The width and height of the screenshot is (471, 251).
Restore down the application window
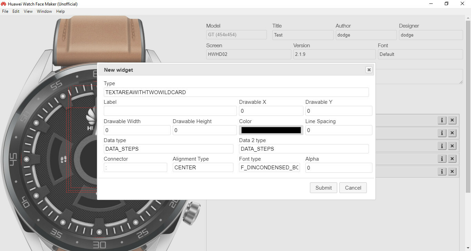(x=447, y=4)
